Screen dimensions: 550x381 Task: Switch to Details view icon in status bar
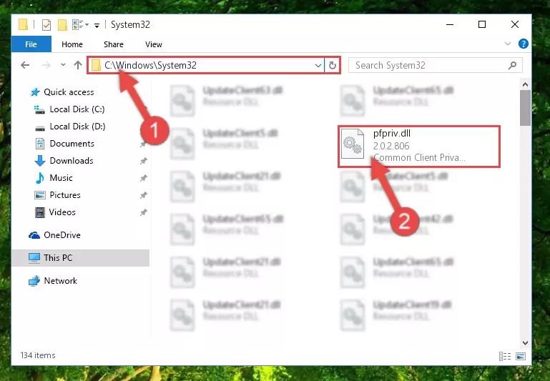pos(504,356)
